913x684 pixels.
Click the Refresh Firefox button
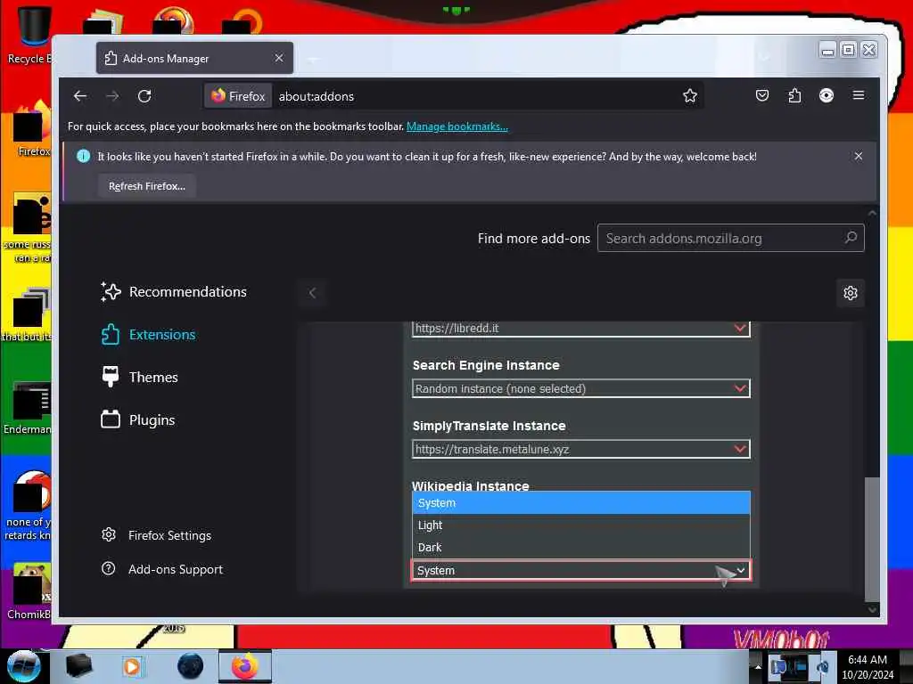click(x=147, y=186)
